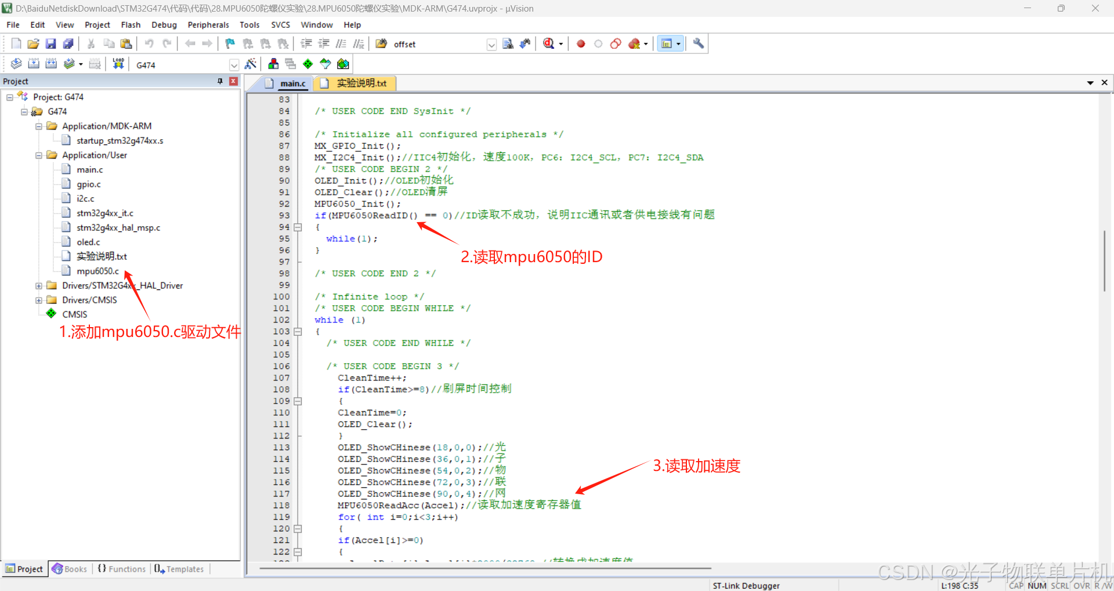
Task: Click the Translate icon
Action: coord(16,64)
